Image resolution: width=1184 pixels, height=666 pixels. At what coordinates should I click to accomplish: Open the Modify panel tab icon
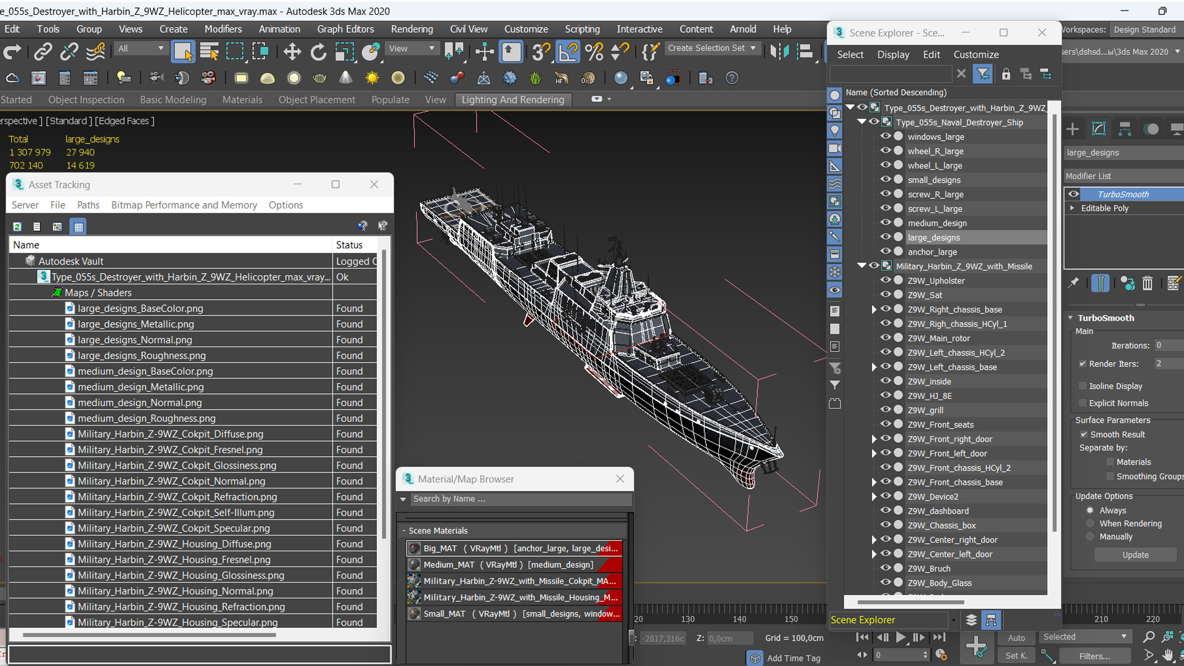(1099, 129)
